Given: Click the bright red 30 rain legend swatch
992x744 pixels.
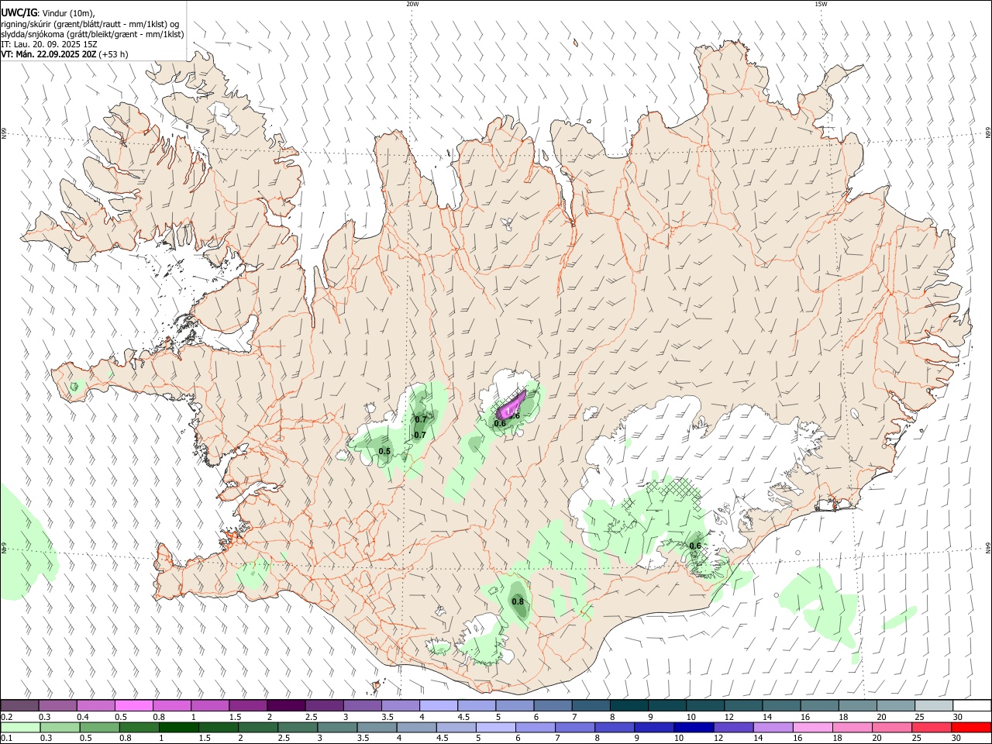Looking at the screenshot, I should (971, 728).
